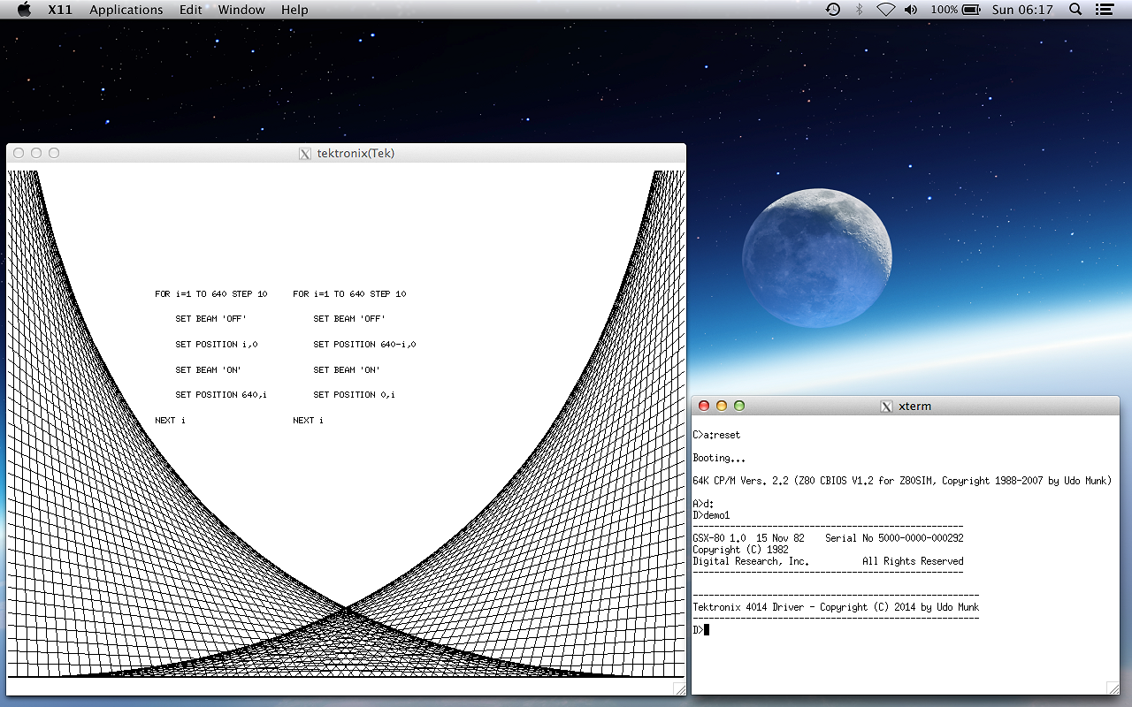Open the Edit menu
This screenshot has height=707, width=1132.
pyautogui.click(x=190, y=10)
